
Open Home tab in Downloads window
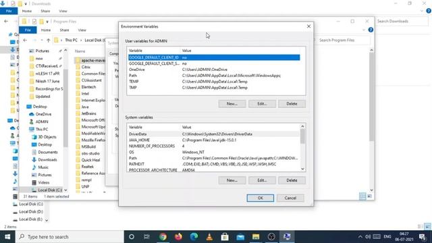27,11
